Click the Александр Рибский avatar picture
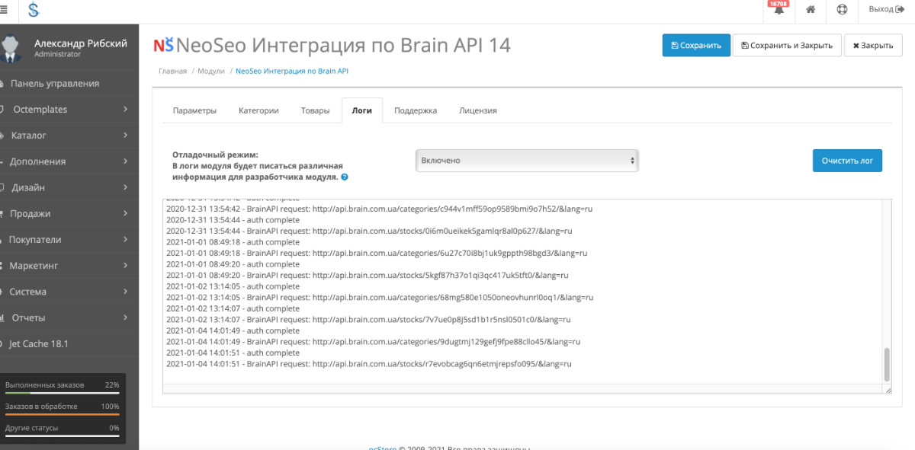Viewport: 915px width, 450px height. pyautogui.click(x=11, y=49)
